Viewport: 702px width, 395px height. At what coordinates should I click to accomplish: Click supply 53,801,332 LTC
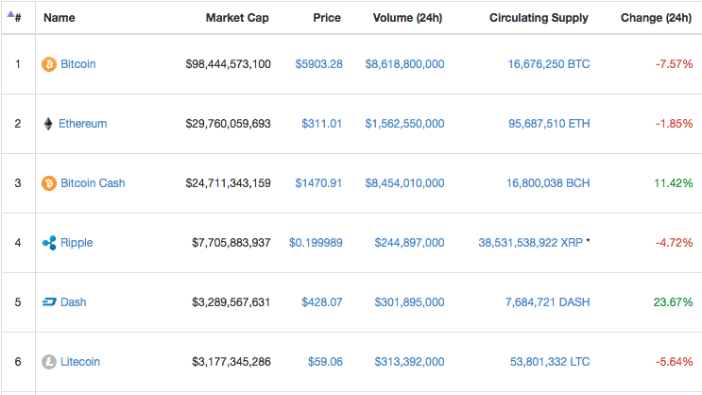[x=550, y=362]
